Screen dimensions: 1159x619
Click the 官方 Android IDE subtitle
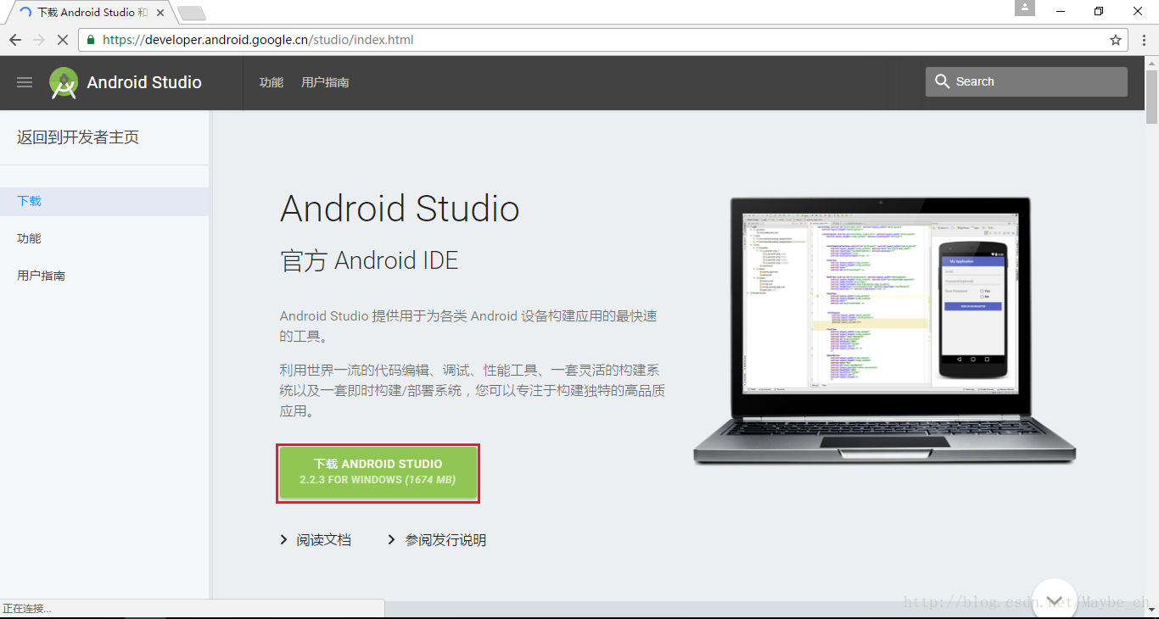[x=369, y=260]
